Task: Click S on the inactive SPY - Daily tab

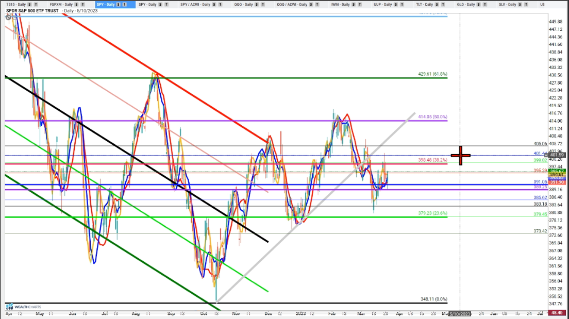Action: 160,4
